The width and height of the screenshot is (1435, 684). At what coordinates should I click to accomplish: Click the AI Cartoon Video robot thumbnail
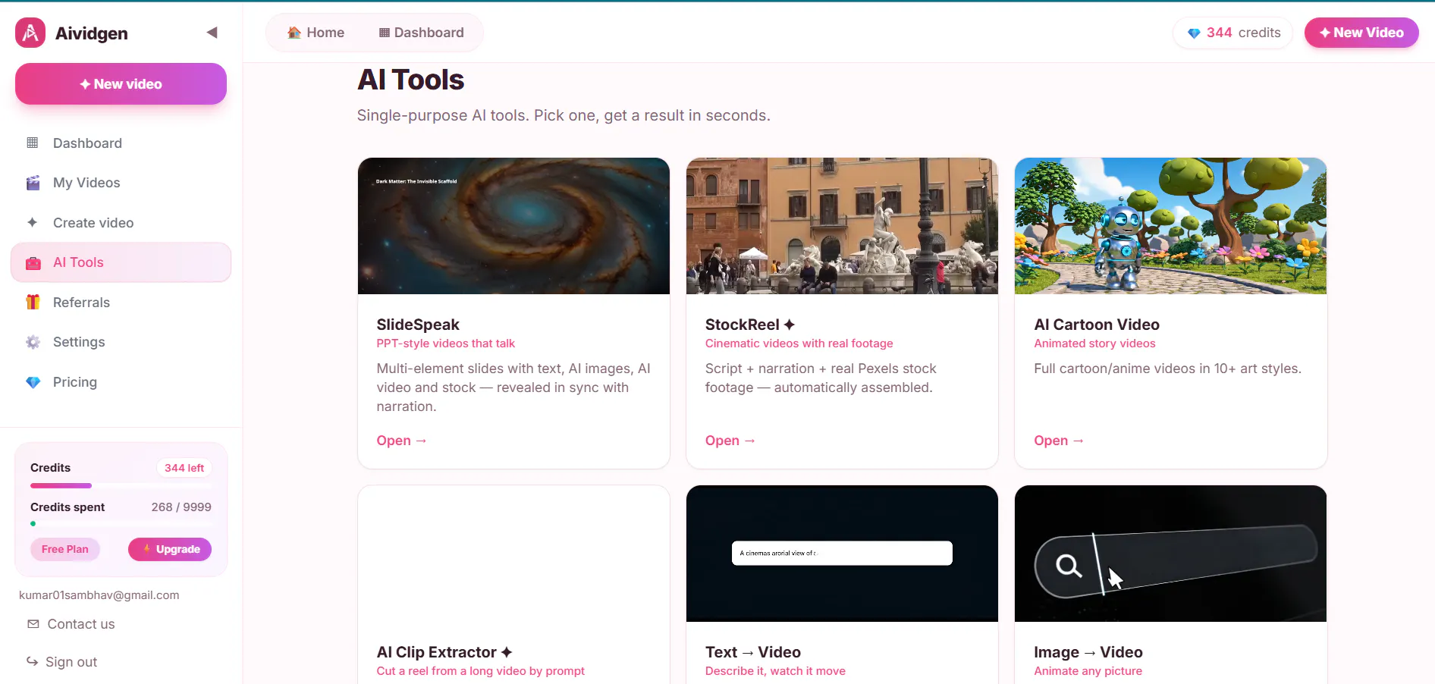pyautogui.click(x=1170, y=226)
